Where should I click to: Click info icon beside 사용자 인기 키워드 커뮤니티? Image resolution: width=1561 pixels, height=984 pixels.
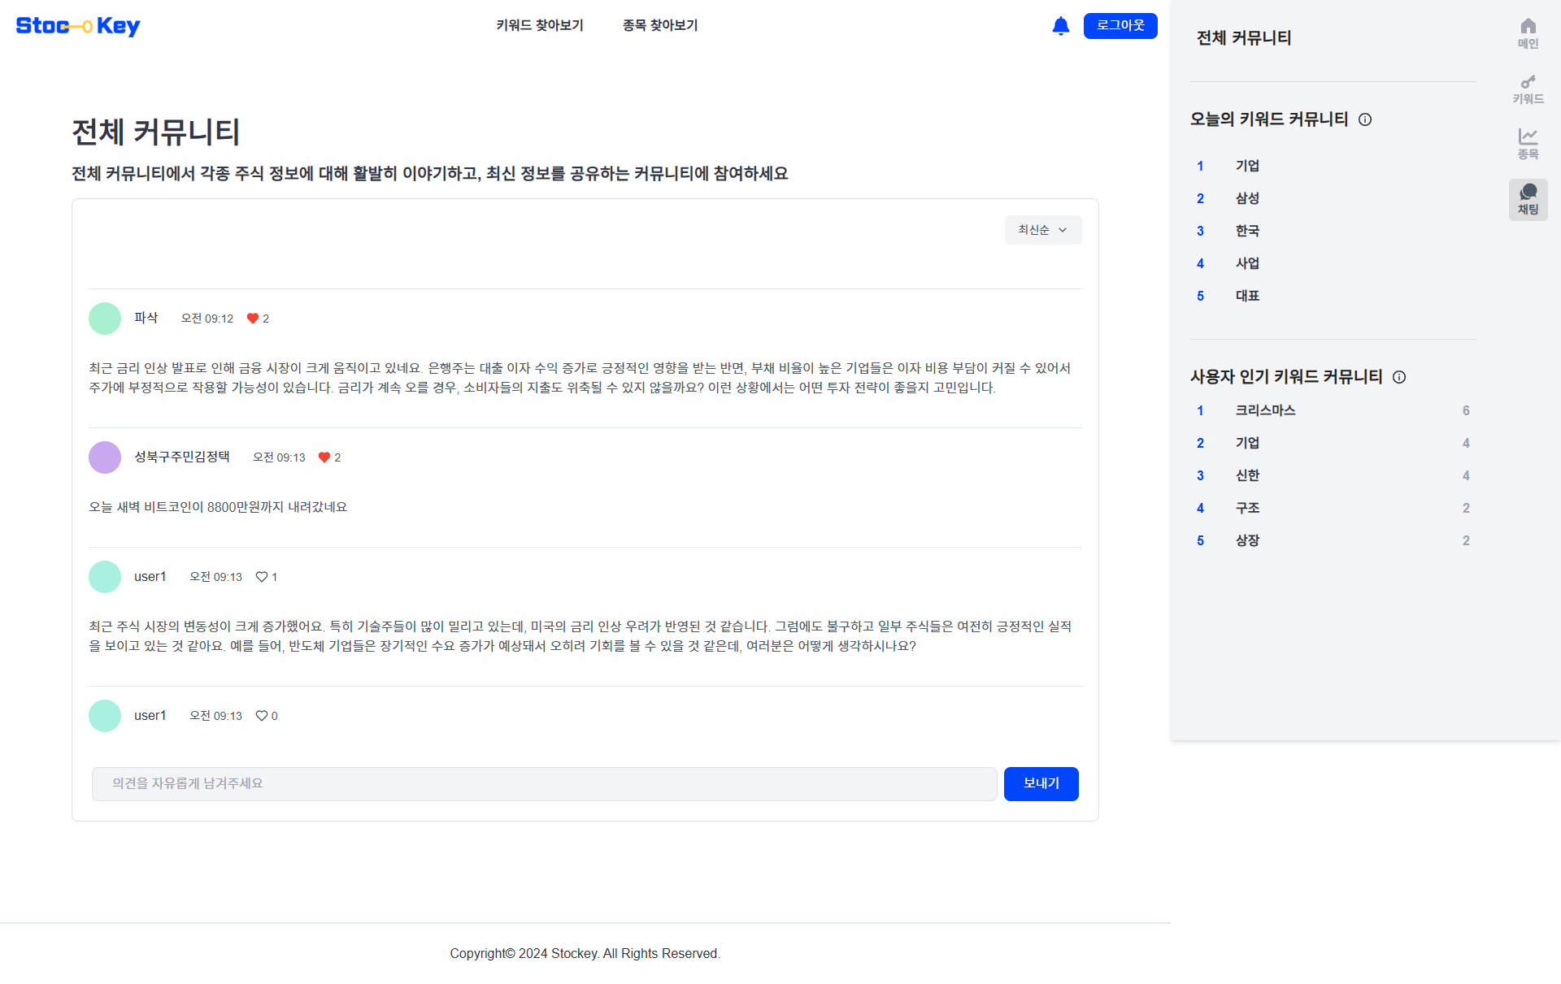click(1399, 377)
